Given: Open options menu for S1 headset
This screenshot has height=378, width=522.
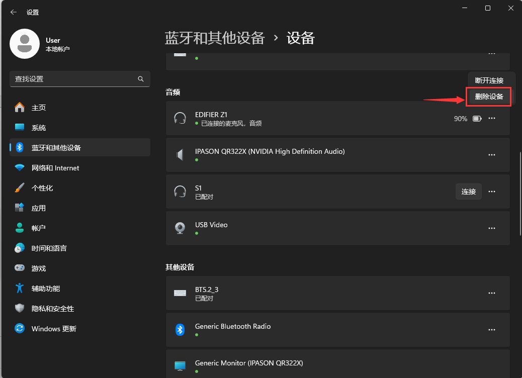Looking at the screenshot, I should point(492,192).
